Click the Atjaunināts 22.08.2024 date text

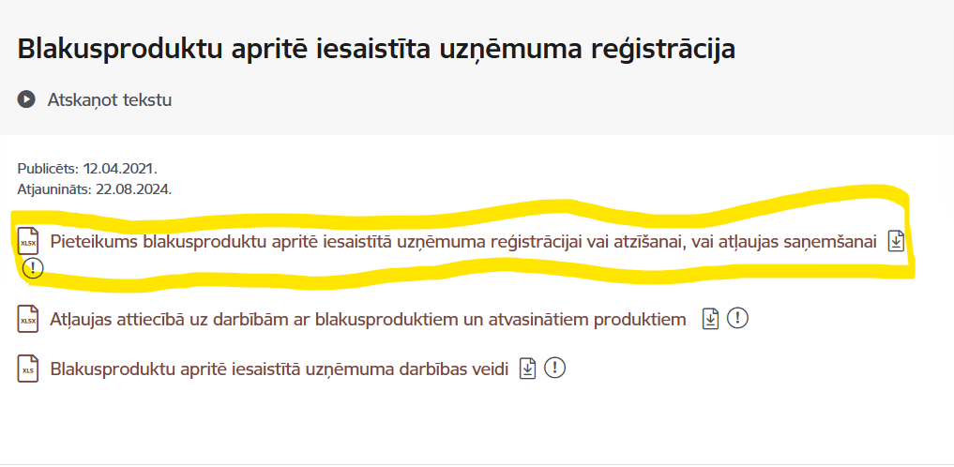[94, 188]
